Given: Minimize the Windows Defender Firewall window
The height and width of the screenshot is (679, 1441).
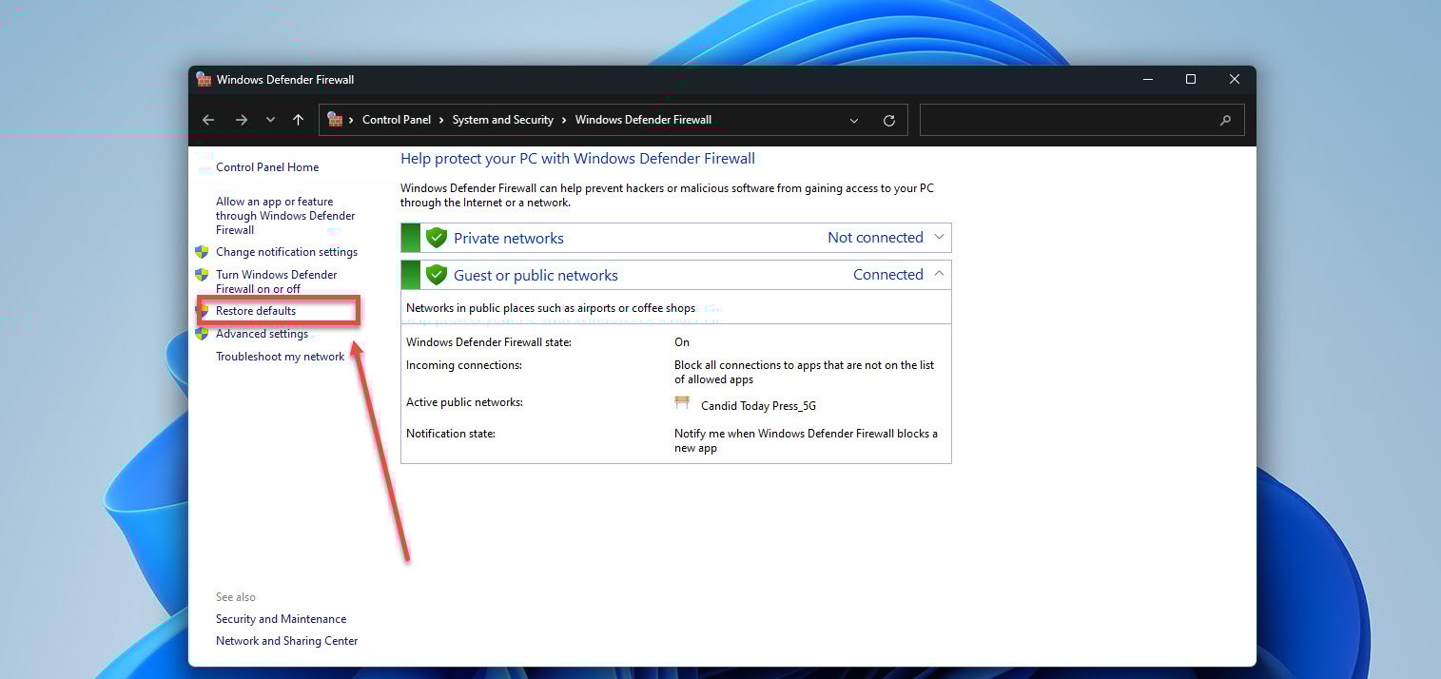Looking at the screenshot, I should click(x=1147, y=80).
